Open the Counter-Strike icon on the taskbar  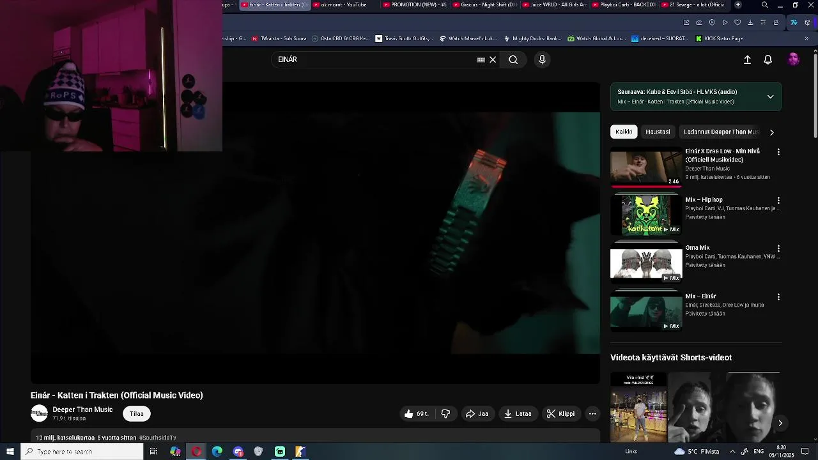click(x=300, y=452)
